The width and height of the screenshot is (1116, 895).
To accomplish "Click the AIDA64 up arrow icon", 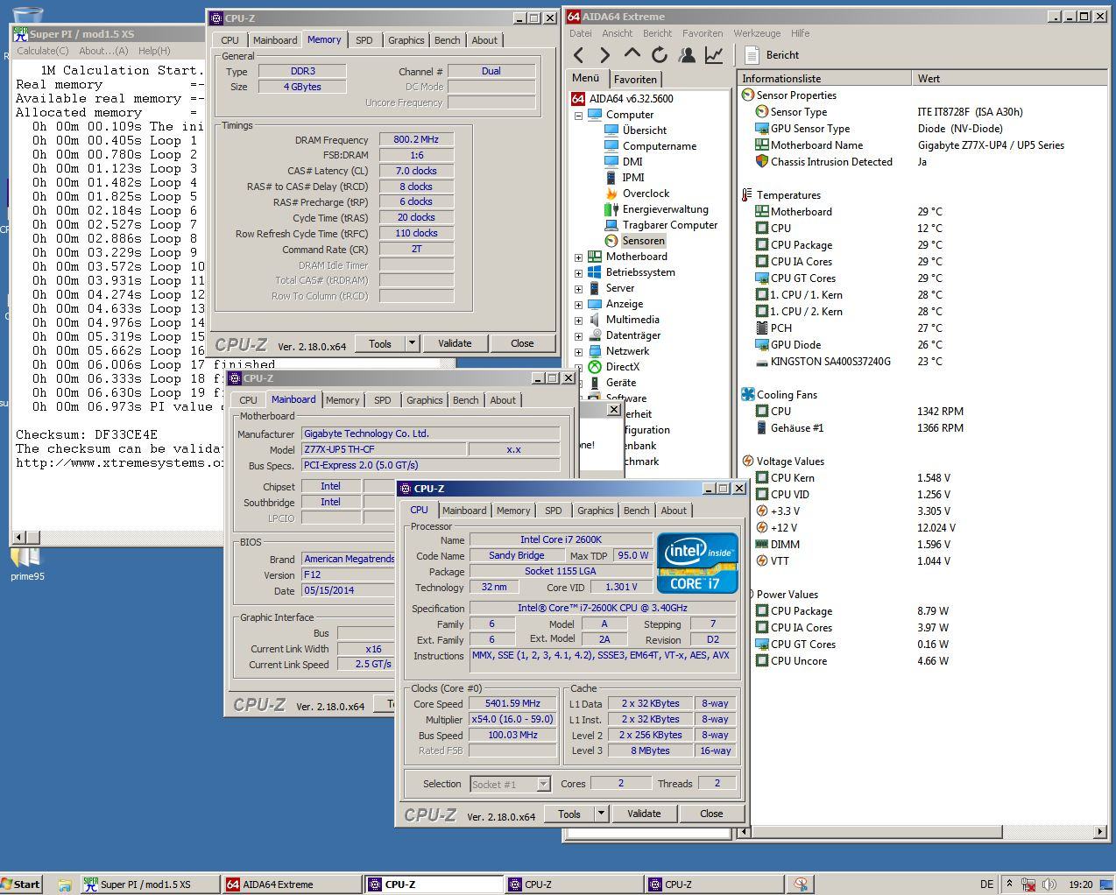I will point(632,55).
